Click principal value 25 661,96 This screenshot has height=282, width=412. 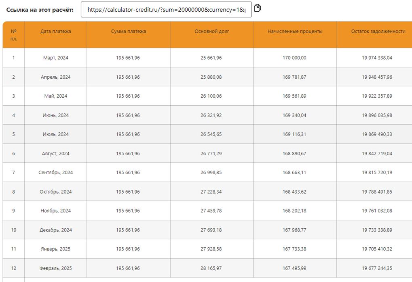211,58
